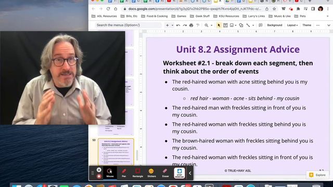Select the Rectangle annotation tool
Viewport: 333px width, 187px height.
pos(137,173)
